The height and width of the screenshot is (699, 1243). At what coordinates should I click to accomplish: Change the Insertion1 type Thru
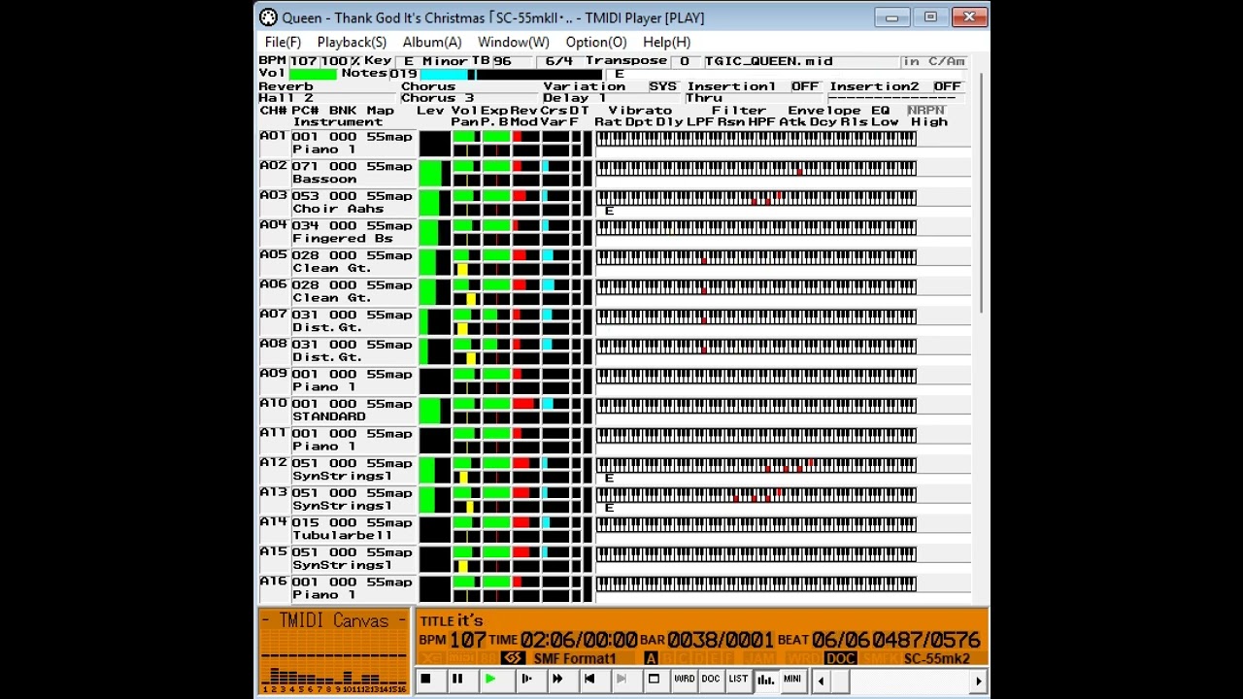click(755, 98)
